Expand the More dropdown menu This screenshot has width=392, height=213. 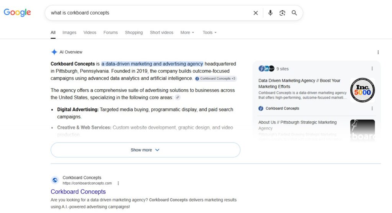coord(187,33)
